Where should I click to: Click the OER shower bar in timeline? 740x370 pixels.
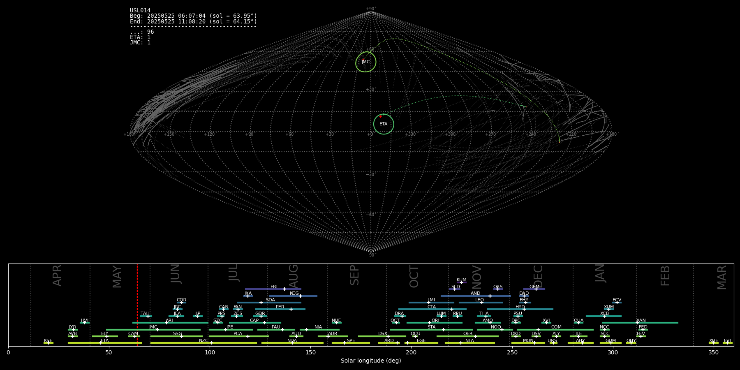click(467, 336)
